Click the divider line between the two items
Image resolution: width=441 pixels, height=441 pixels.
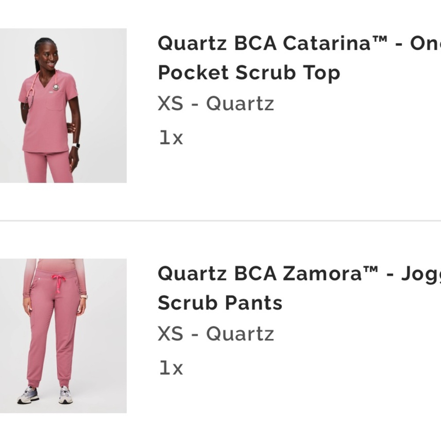pos(220,220)
